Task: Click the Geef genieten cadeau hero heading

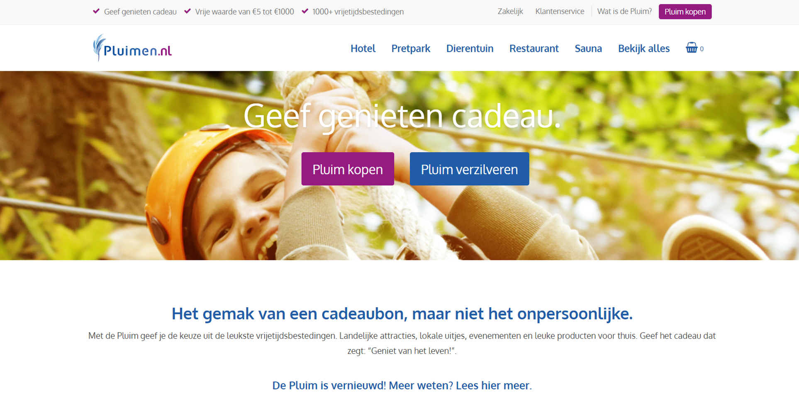Action: [402, 116]
